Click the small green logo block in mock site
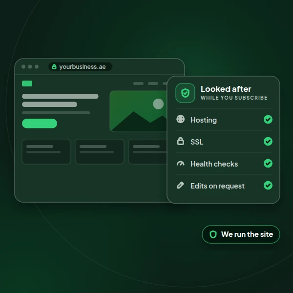 [x=27, y=84]
